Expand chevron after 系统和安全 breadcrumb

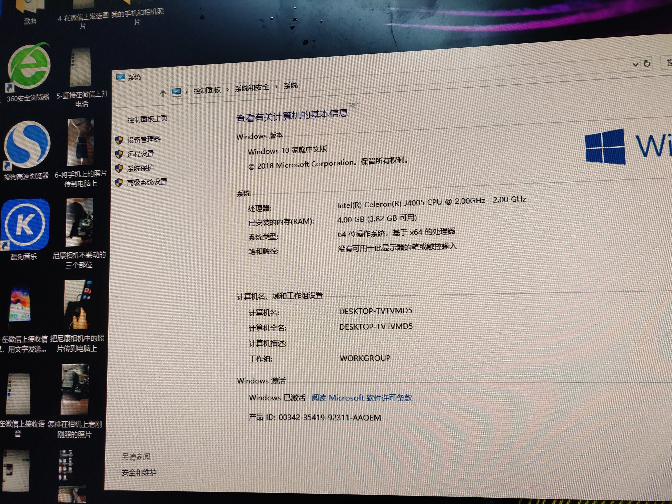click(x=276, y=87)
